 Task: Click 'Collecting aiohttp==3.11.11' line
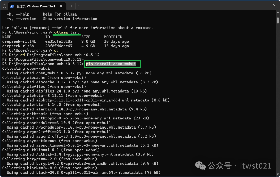(x=53, y=96)
